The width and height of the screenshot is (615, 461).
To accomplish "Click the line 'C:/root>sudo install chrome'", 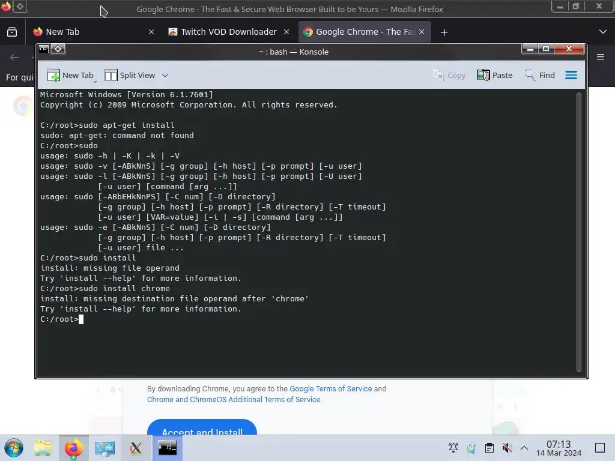I will click(105, 289).
